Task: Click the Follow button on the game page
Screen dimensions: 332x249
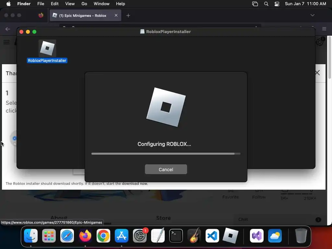Action: tap(259, 195)
